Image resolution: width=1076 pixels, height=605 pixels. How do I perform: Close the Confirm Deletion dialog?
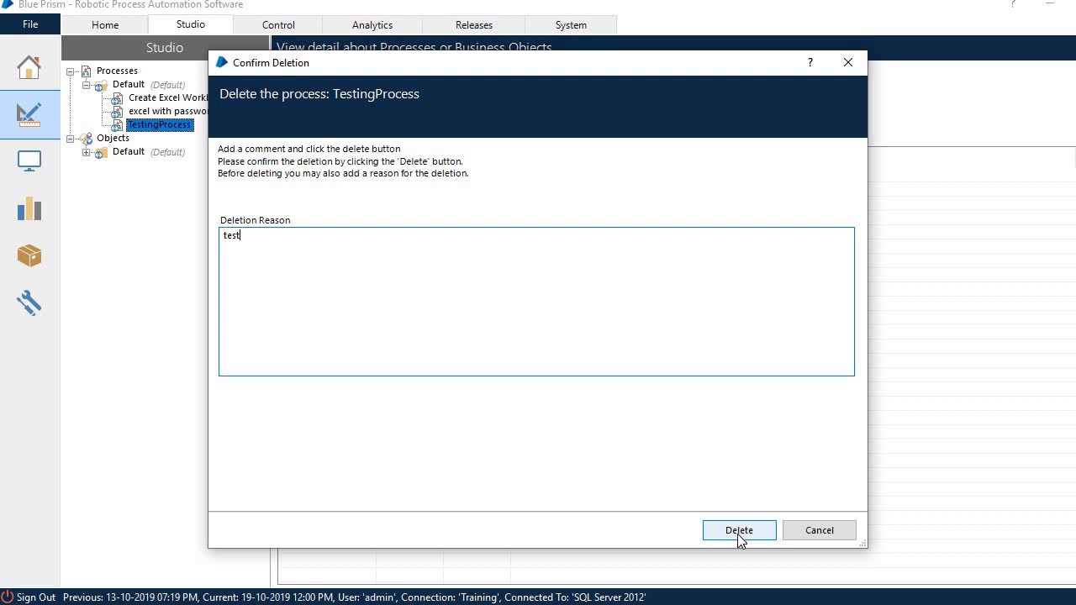pyautogui.click(x=848, y=63)
